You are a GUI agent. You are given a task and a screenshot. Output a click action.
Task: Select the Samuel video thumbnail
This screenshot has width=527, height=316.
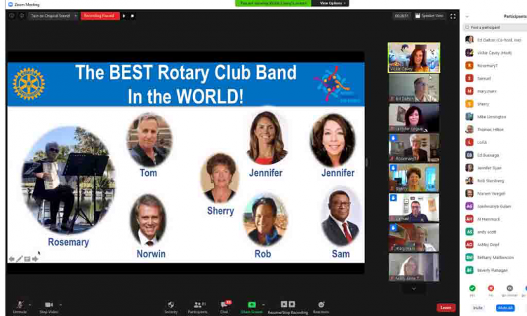[x=414, y=207]
